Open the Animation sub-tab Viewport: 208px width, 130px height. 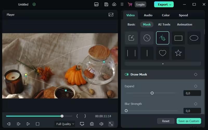[185, 24]
